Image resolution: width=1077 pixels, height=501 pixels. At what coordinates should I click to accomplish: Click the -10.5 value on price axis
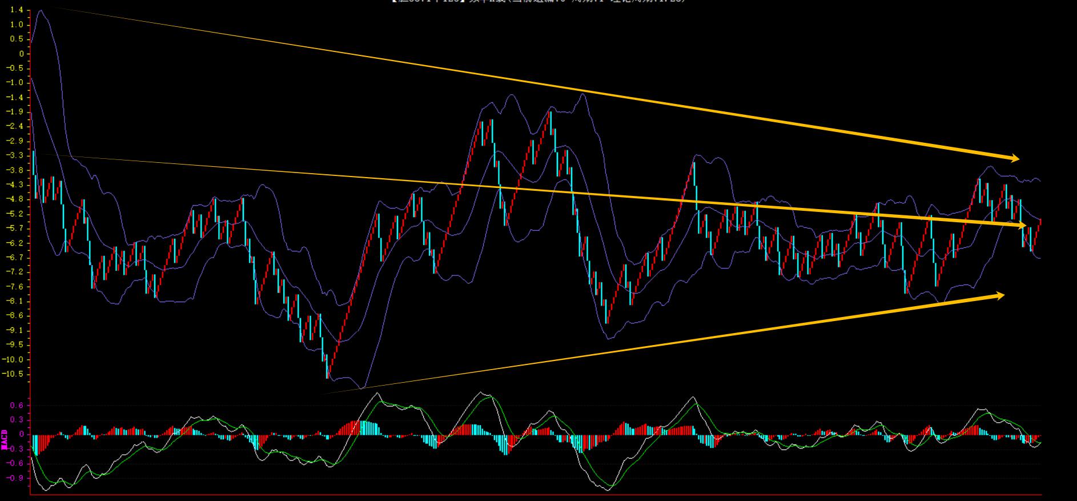[x=15, y=374]
